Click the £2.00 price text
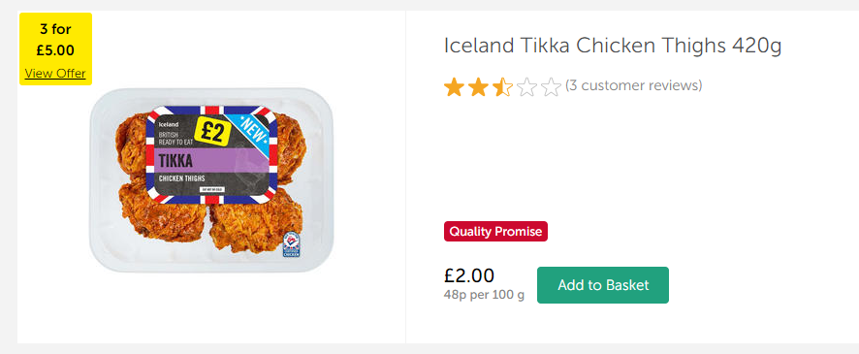Image resolution: width=859 pixels, height=354 pixels. click(469, 275)
